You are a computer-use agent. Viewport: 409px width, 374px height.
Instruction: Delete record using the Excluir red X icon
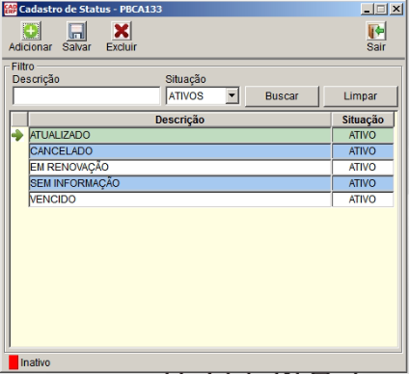click(x=122, y=31)
